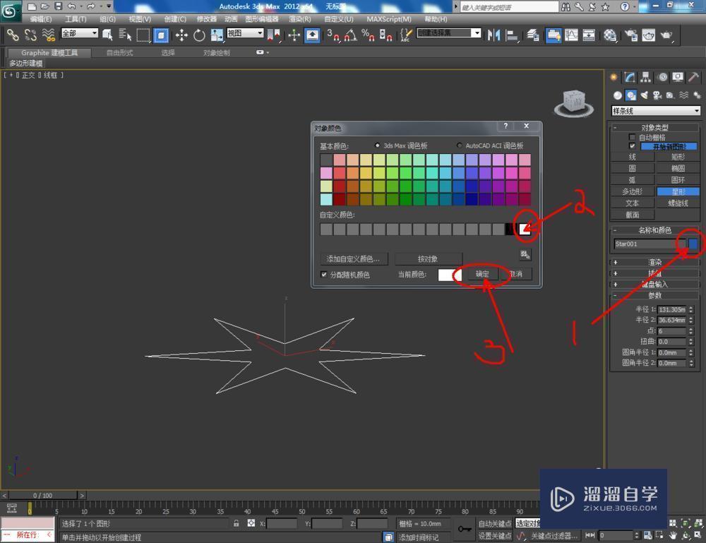Toggle the 3D snaps icon in the toolbar
Viewport: 706px width, 543px height.
pyautogui.click(x=333, y=35)
